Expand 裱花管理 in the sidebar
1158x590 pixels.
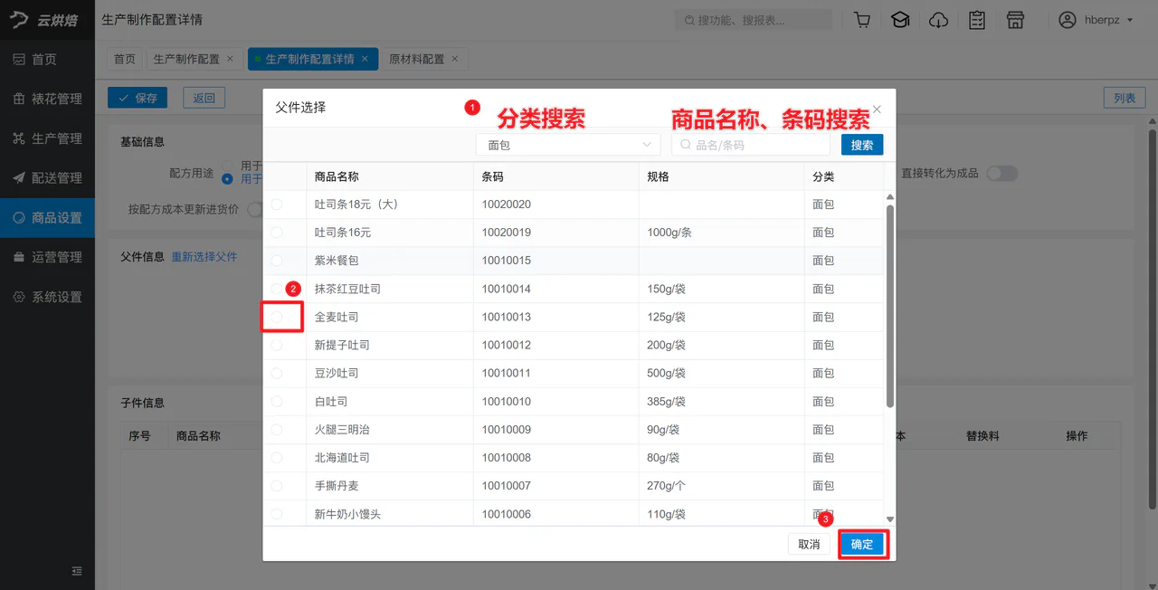coord(47,99)
